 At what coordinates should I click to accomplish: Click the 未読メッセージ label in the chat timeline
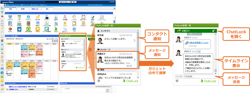point(194,34)
